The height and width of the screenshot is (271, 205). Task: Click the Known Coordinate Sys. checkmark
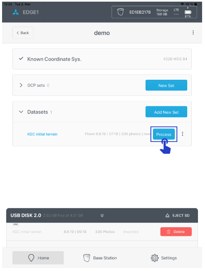point(21,59)
